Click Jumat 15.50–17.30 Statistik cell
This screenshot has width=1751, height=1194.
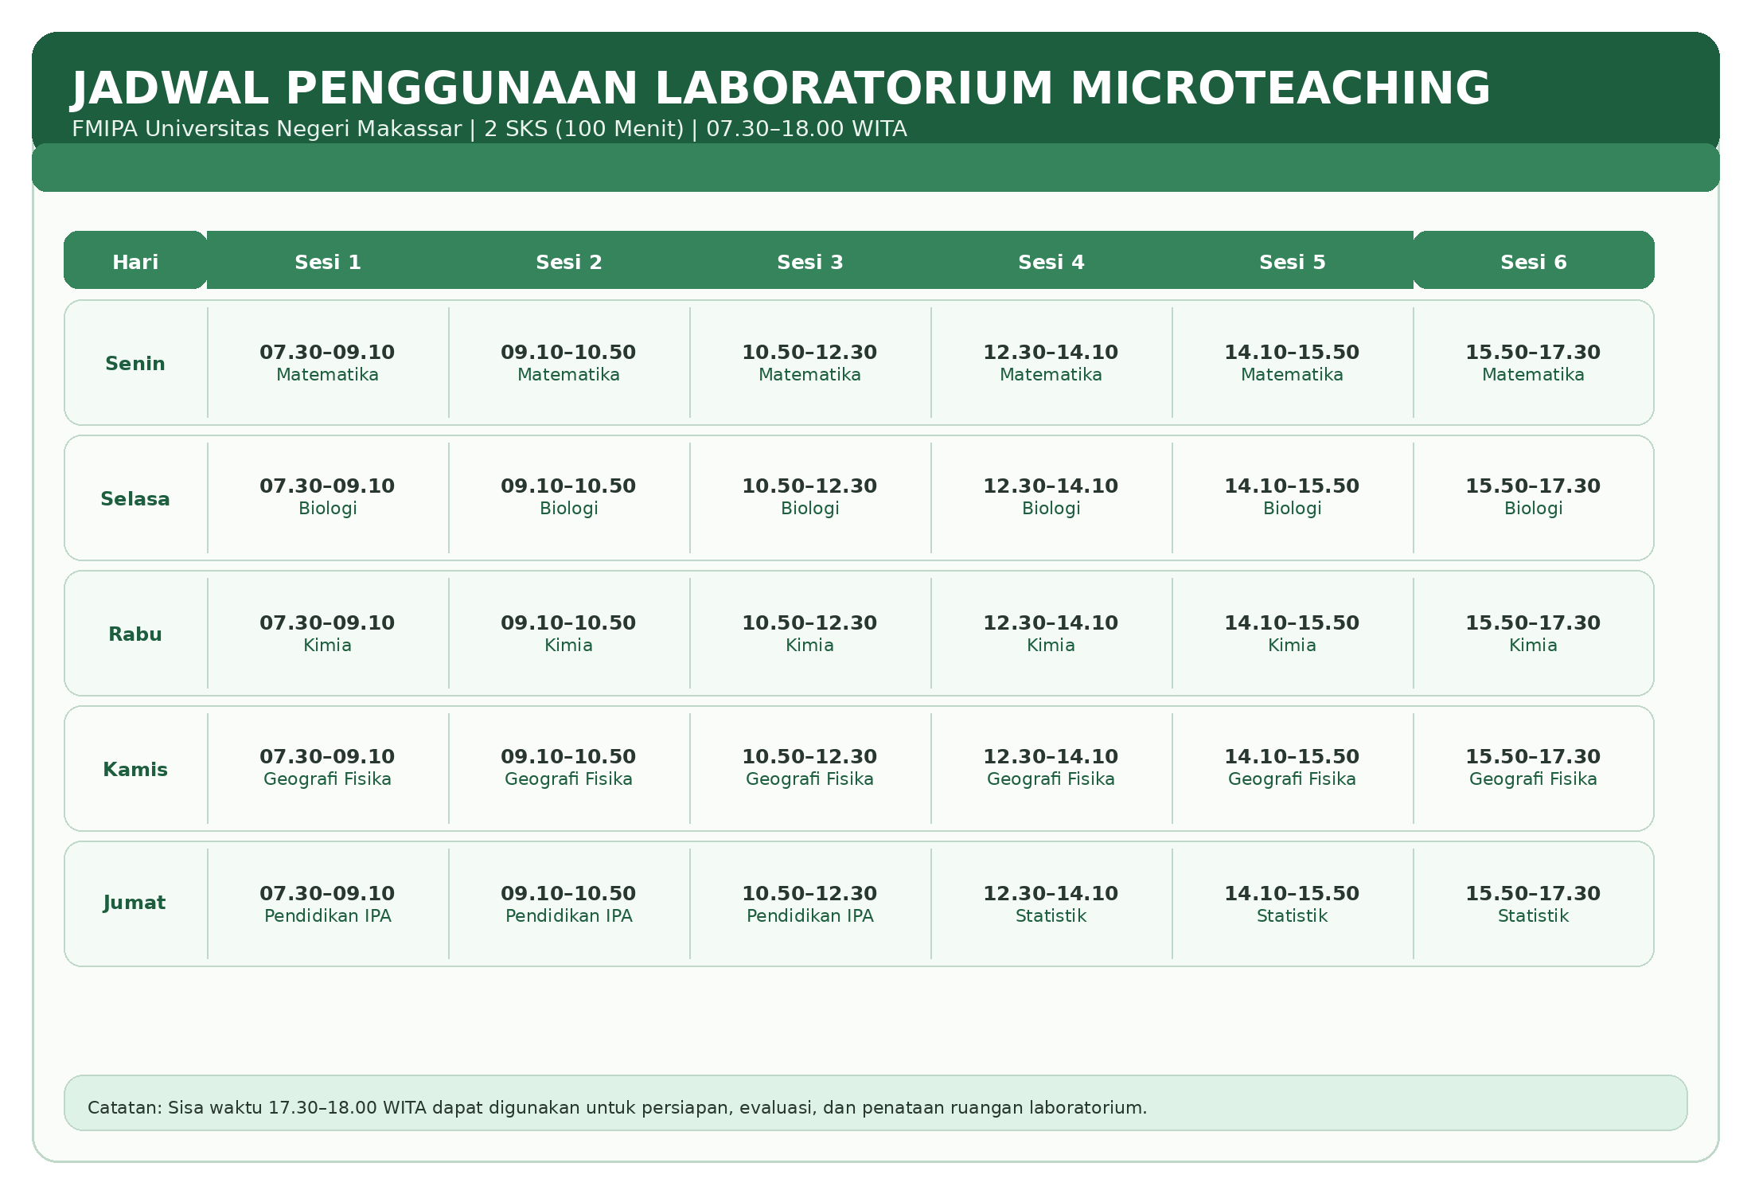click(x=1533, y=903)
